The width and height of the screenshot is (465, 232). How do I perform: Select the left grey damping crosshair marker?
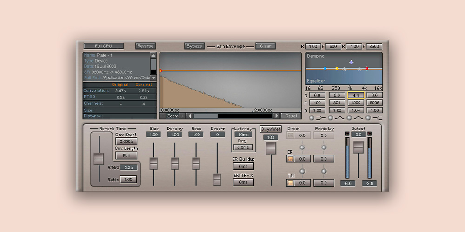coord(344,69)
